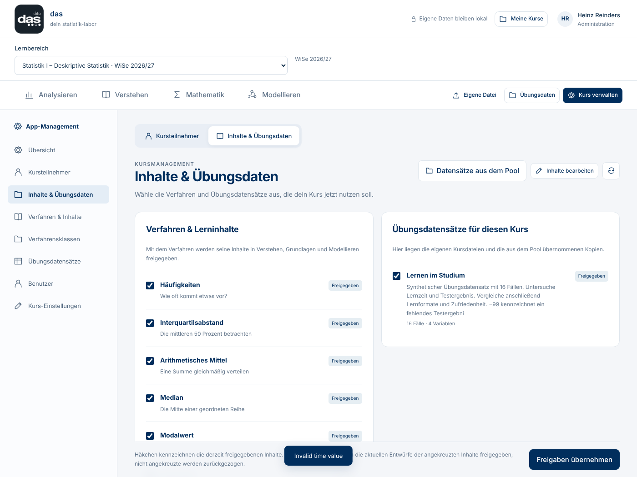Click the '16 Fälle · 4 Variablen' text
637x477 pixels.
click(431, 323)
